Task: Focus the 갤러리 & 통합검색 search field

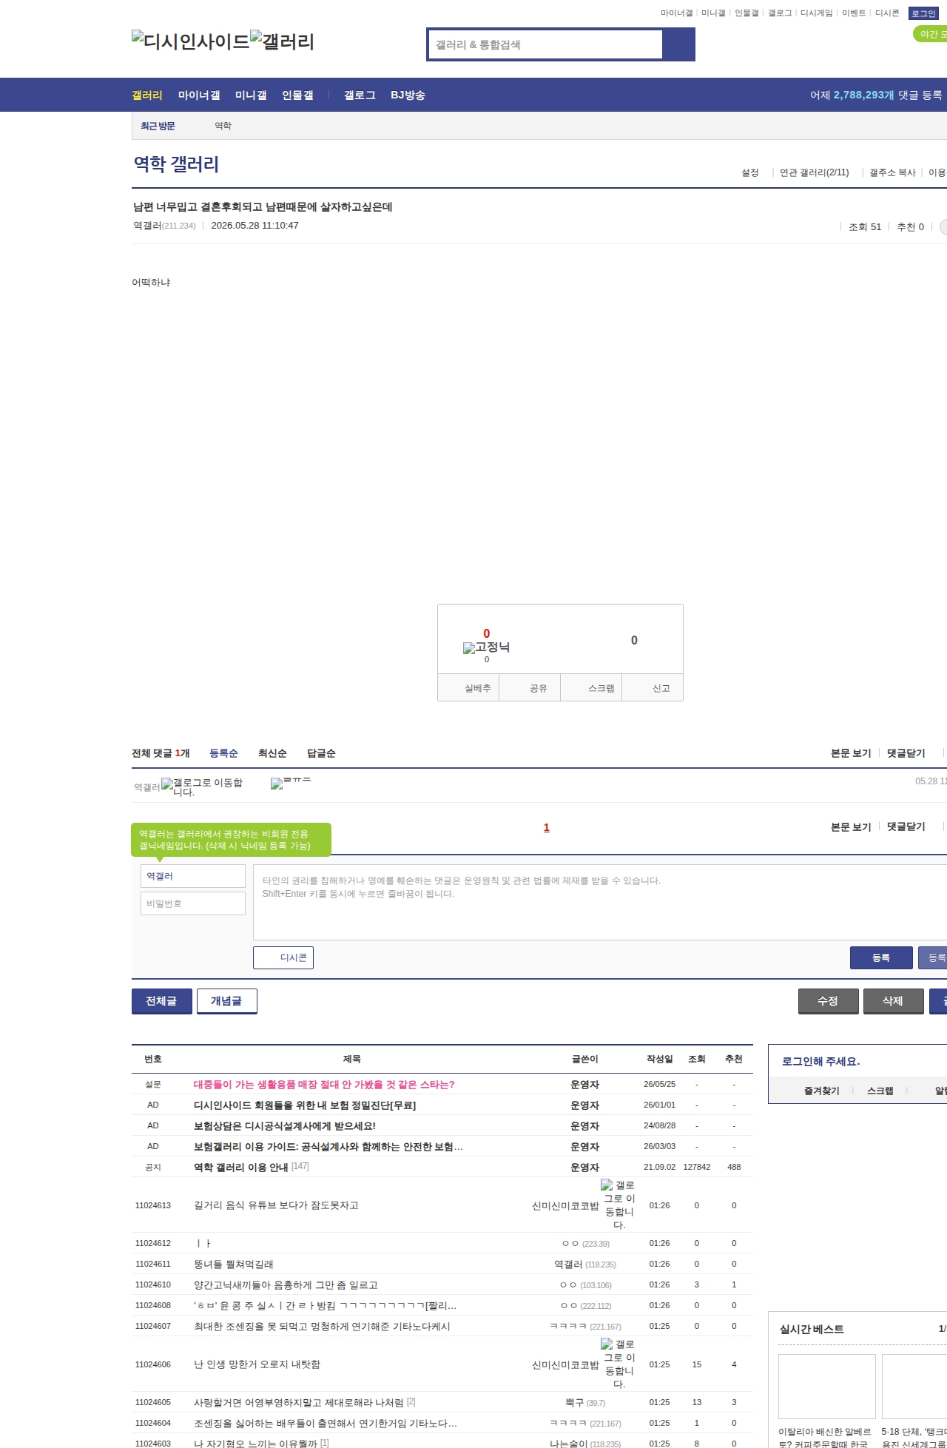Action: click(545, 44)
